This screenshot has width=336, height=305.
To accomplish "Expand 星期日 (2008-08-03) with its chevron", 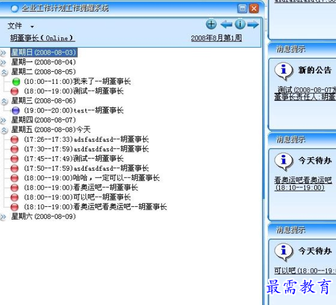I will pyautogui.click(x=3, y=53).
